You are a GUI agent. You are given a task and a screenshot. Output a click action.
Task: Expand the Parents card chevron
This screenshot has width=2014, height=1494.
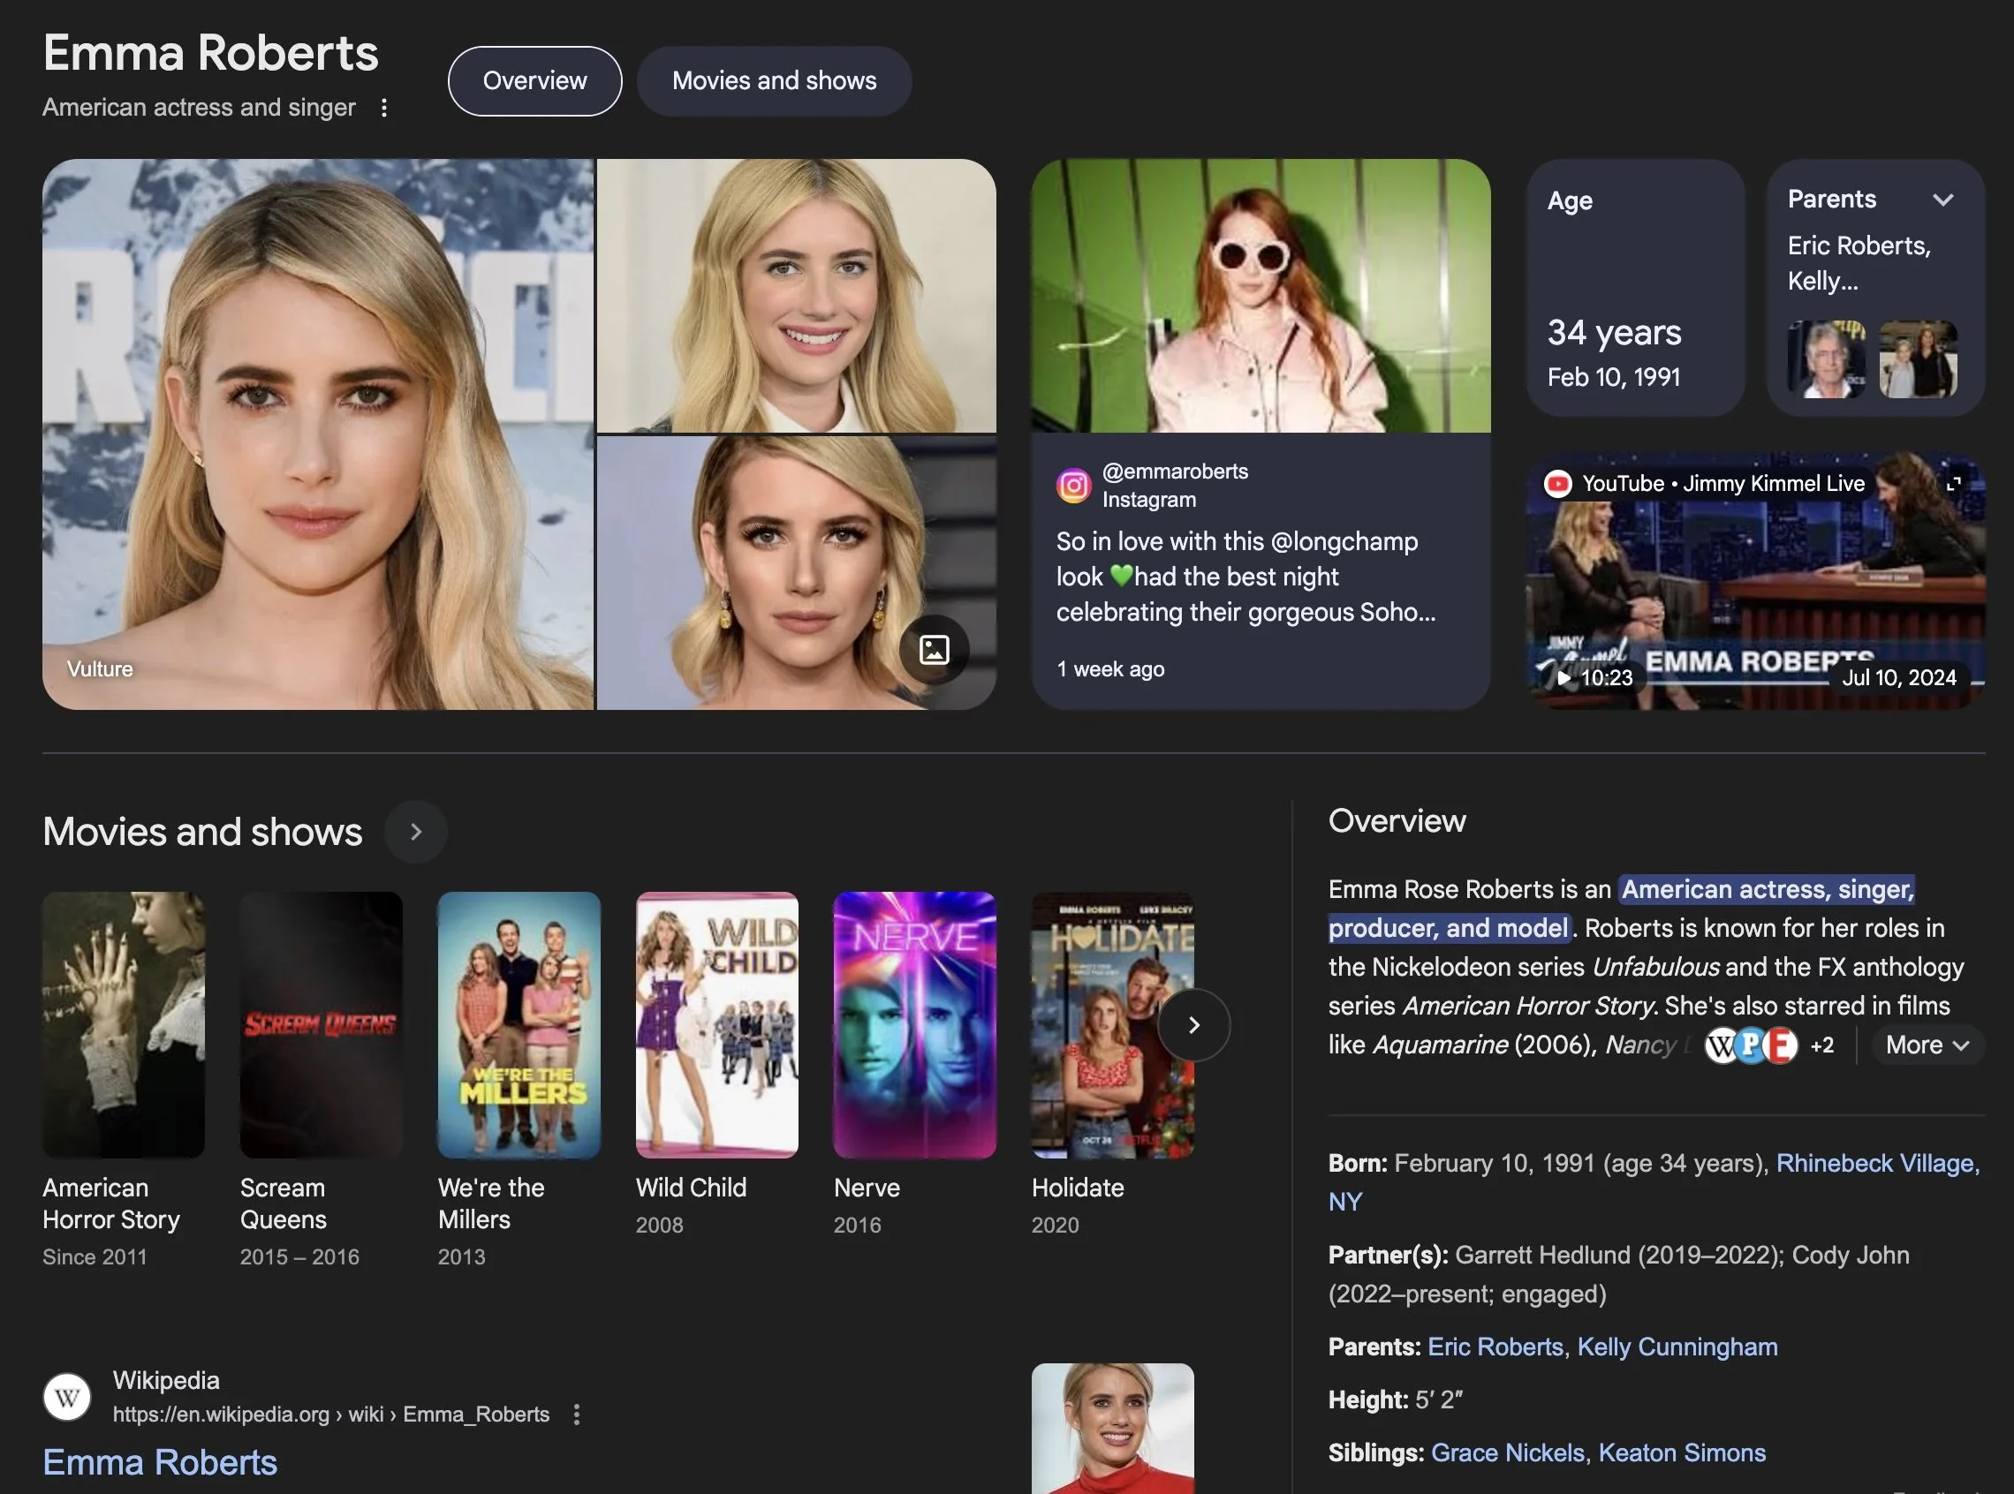coord(1942,200)
